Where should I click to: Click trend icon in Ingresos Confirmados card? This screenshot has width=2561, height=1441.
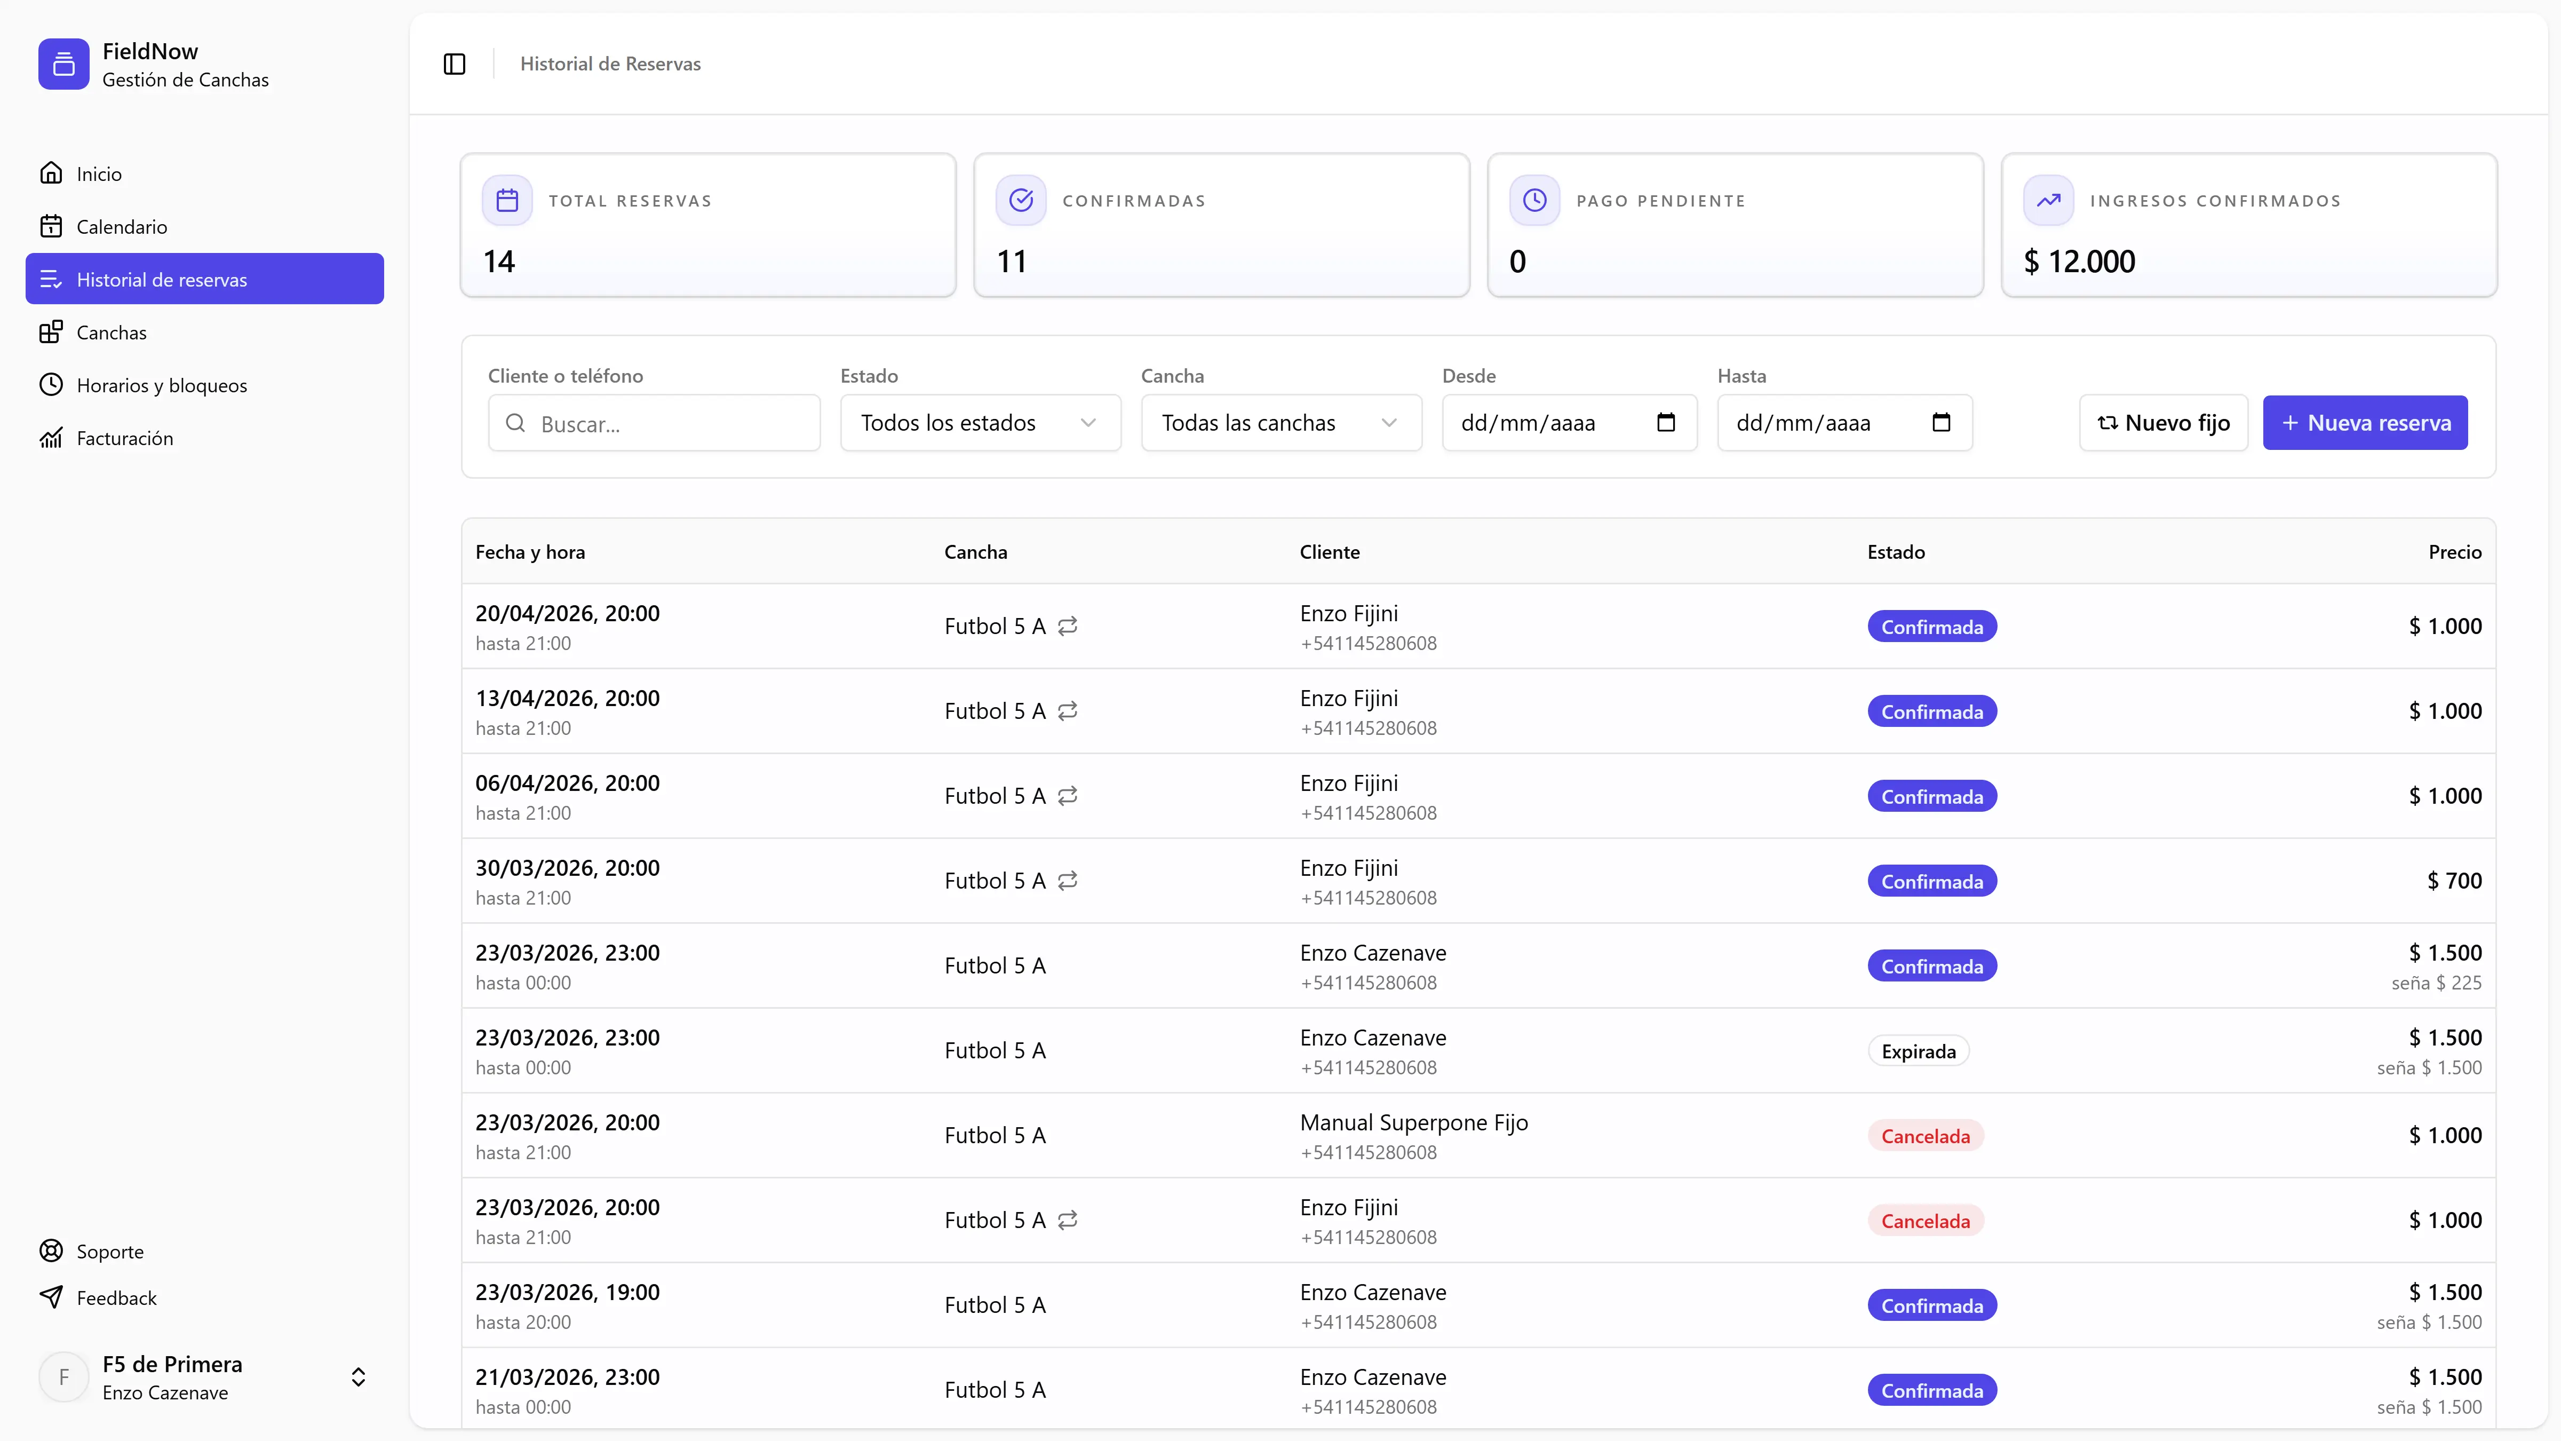(x=2048, y=200)
